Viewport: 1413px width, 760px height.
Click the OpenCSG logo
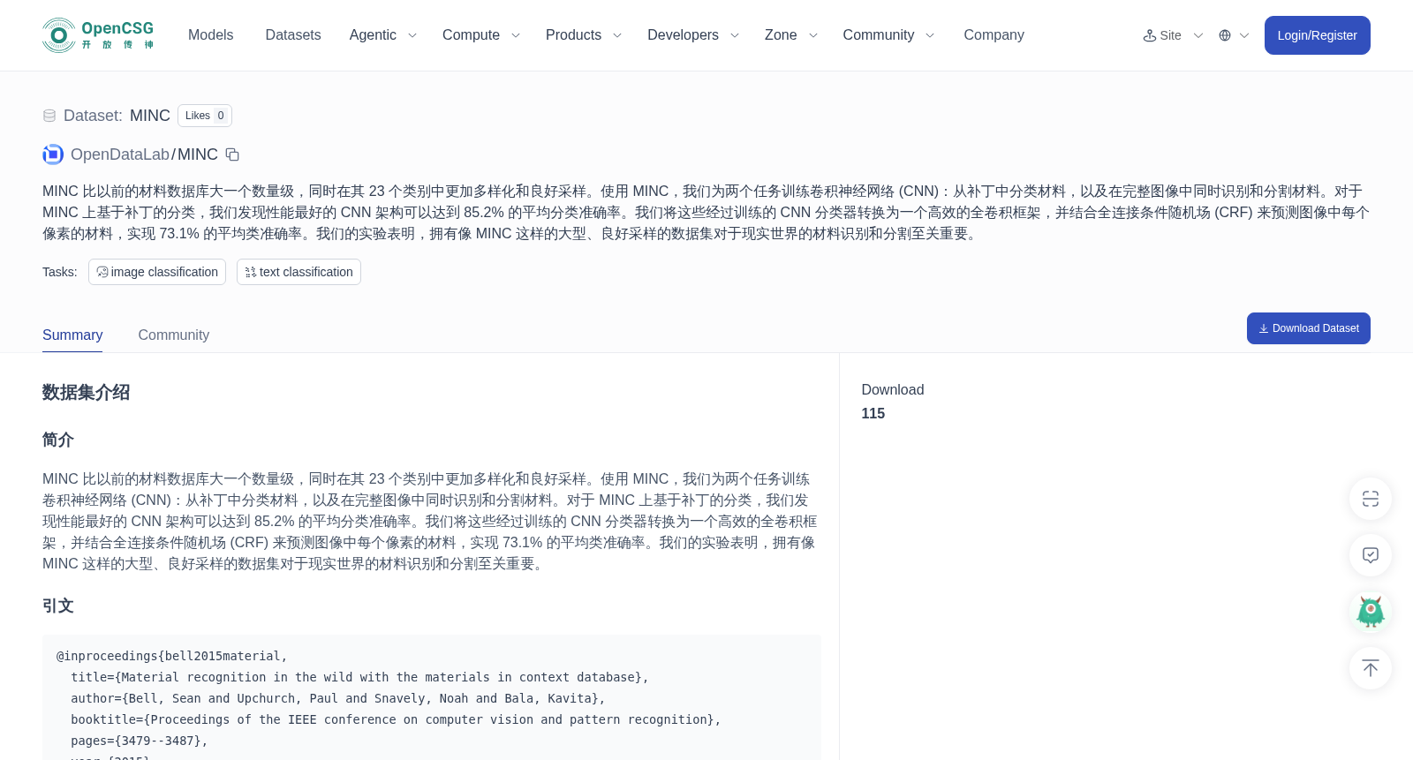98,35
